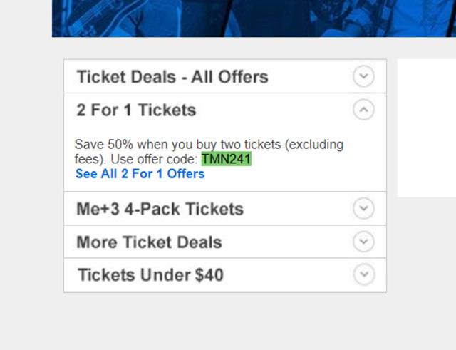Image resolution: width=456 pixels, height=350 pixels.
Task: Expand the Ticket Deals - All Offers chevron
Action: coord(363,76)
